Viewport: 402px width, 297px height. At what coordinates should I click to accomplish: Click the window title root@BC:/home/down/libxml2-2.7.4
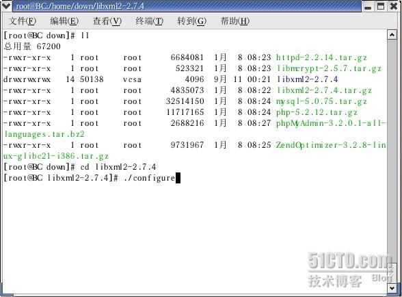point(80,6)
